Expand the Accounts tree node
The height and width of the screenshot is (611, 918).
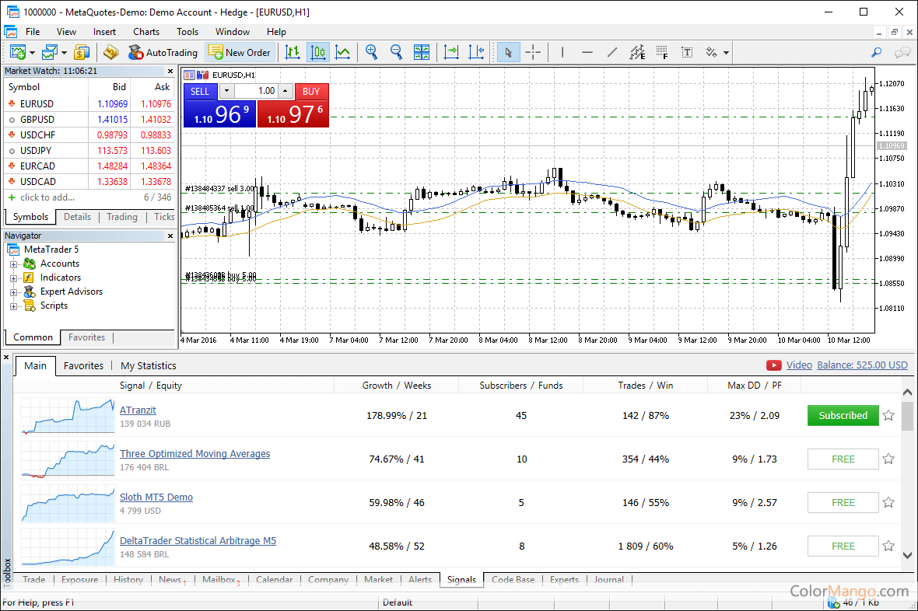[13, 264]
